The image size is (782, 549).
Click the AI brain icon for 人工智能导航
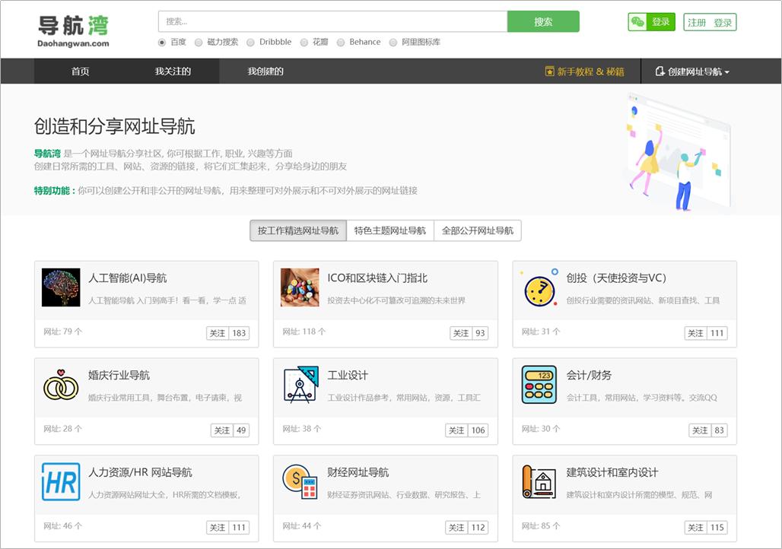(61, 287)
